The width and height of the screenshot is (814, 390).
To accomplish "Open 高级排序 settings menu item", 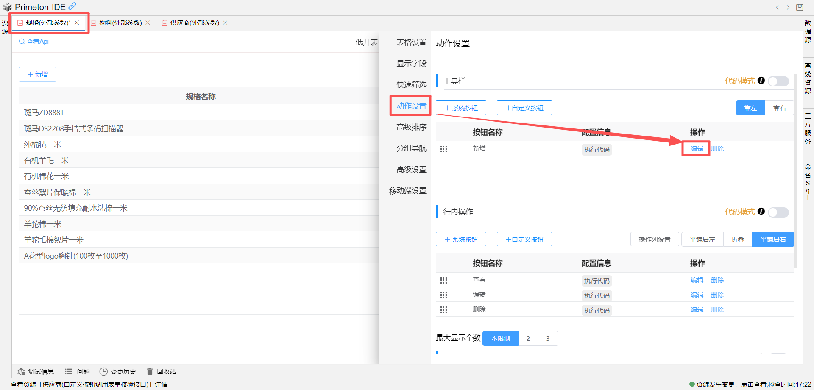I will tap(411, 127).
